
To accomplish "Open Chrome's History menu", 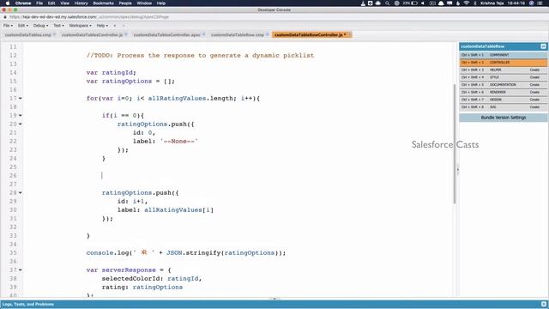I will pos(81,3).
